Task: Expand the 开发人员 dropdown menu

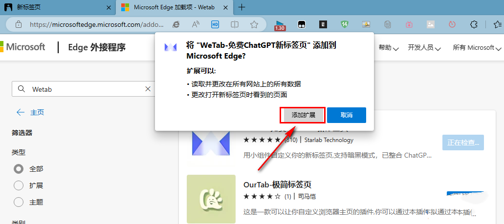Action: point(424,48)
